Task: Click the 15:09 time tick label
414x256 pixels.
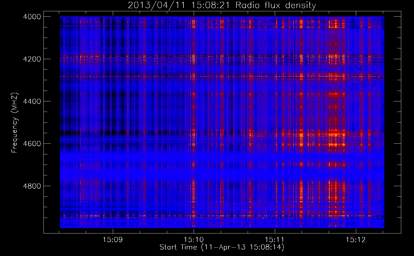Action: 113,240
